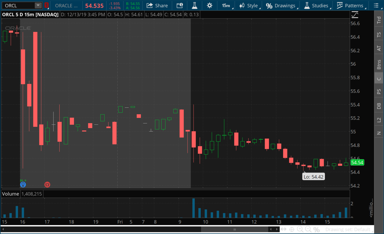The width and height of the screenshot is (384, 234).
Task: Click the crosshair pan icon
Action: pyautogui.click(x=292, y=229)
